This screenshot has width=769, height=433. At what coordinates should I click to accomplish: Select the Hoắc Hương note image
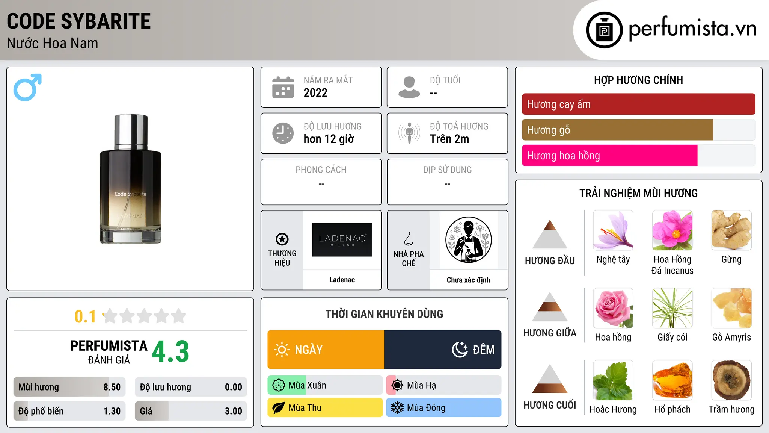(x=613, y=380)
